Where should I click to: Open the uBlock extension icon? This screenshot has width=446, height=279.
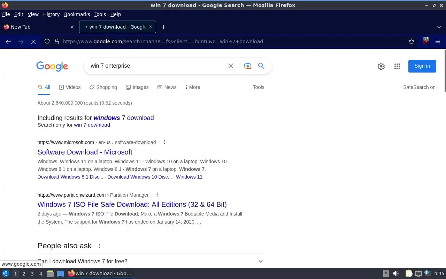click(425, 41)
